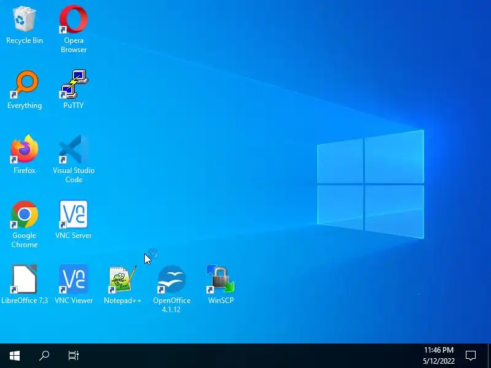491x368 pixels.
Task: Open taskbar search magnifier
Action: (44, 356)
